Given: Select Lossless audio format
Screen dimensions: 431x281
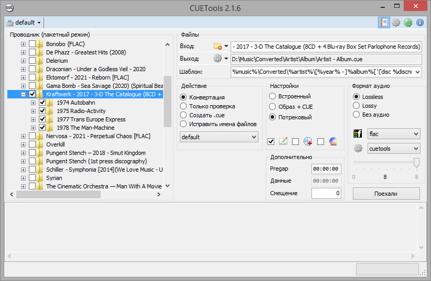Looking at the screenshot, I should 356,97.
